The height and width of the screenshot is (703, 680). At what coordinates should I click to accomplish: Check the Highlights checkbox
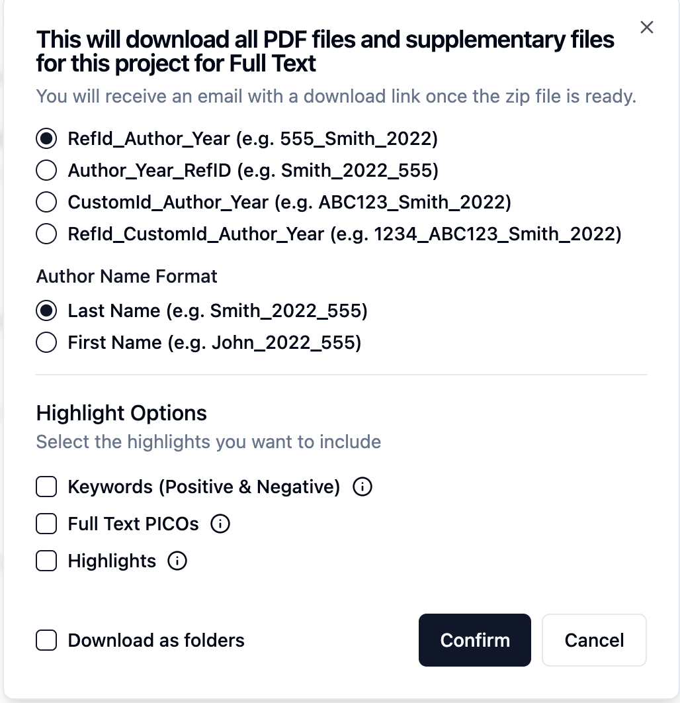coord(46,561)
